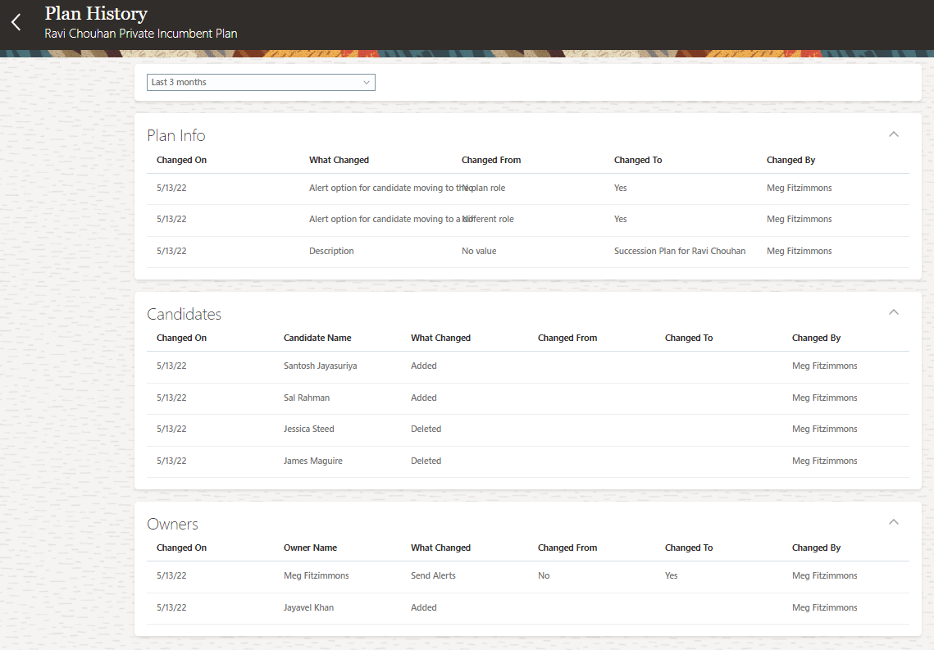Screen dimensions: 934x650
Task: Open the Last 3 months time range dropdown
Action: pyautogui.click(x=261, y=82)
